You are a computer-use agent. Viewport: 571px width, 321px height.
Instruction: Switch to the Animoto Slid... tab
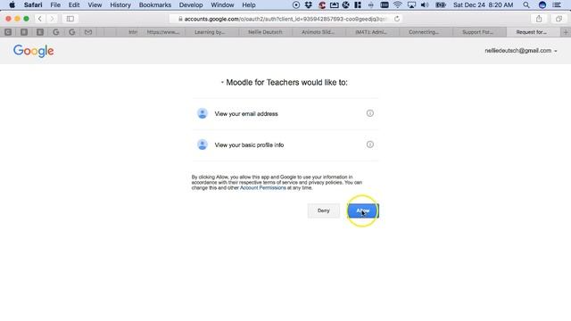point(318,32)
